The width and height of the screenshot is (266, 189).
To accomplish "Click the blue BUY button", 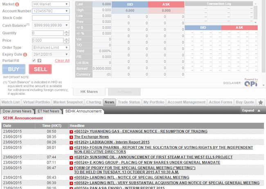I will click(x=14, y=69).
